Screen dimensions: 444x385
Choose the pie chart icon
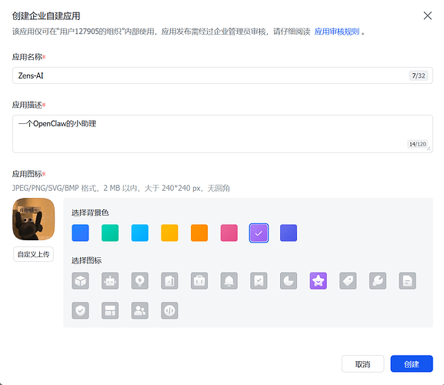click(289, 281)
